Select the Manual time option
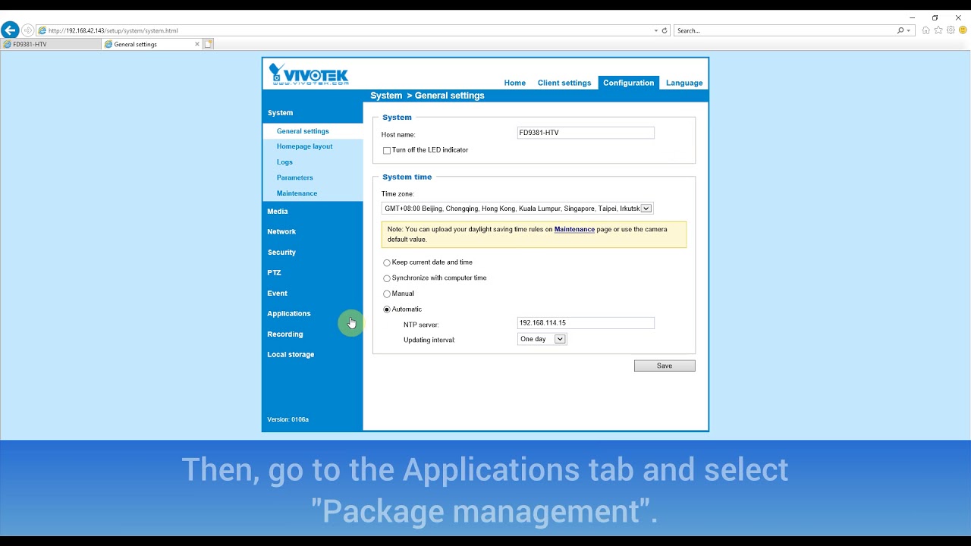This screenshot has height=546, width=971. point(387,294)
